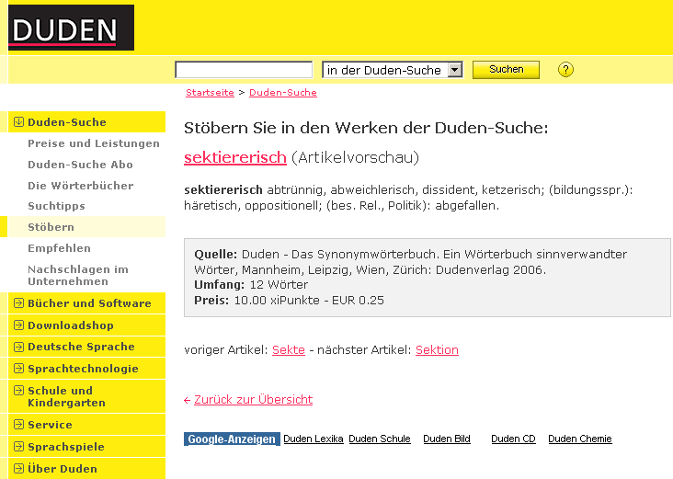This screenshot has width=673, height=479.
Task: Open the sektiererisch article link
Action: [235, 157]
